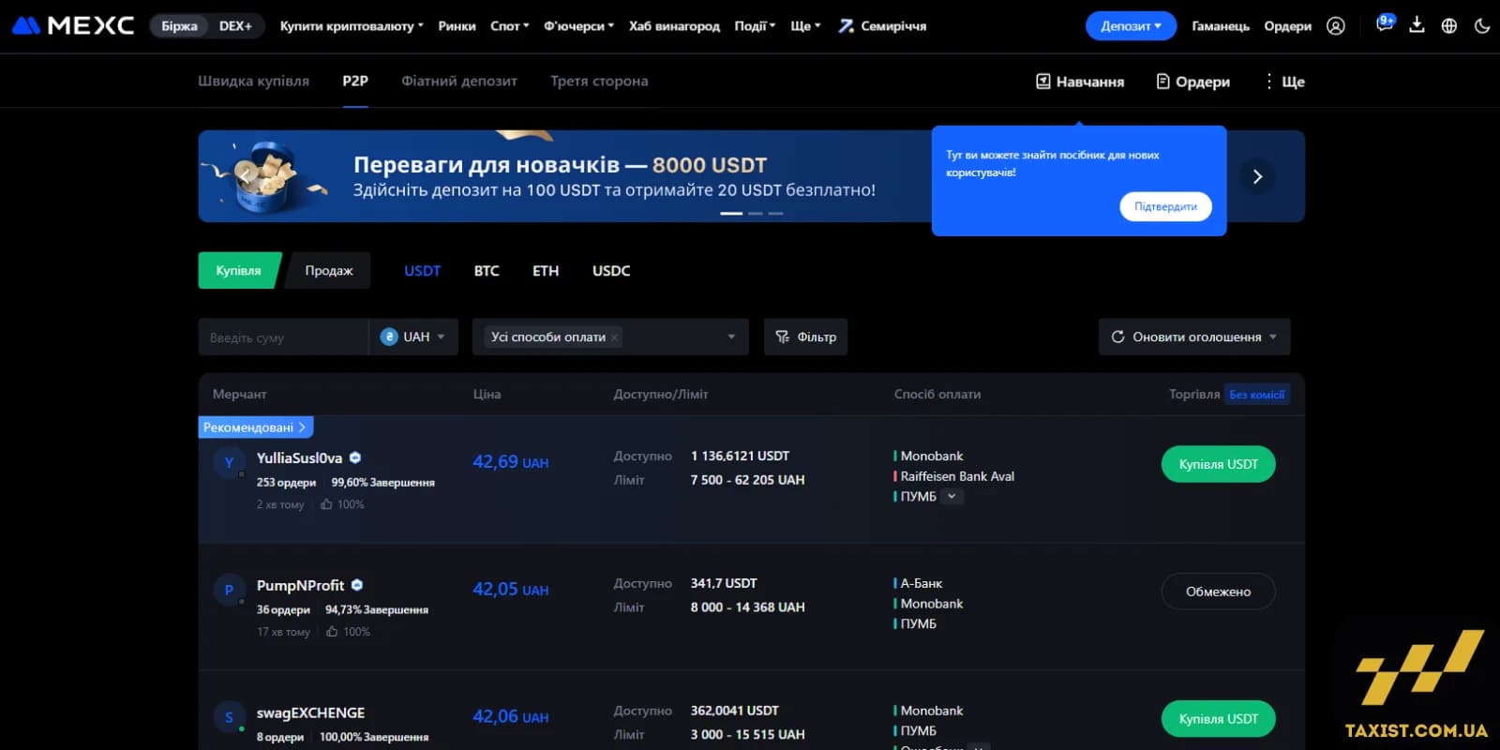Image resolution: width=1500 pixels, height=750 pixels.
Task: Open UAH currency dropdown
Action: 413,337
